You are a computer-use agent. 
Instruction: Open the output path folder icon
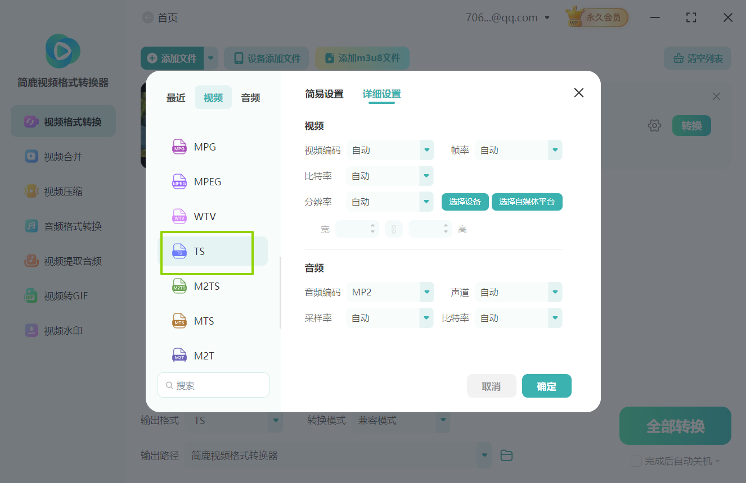506,455
